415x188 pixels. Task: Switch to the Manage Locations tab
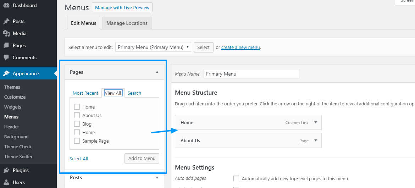[x=127, y=23]
